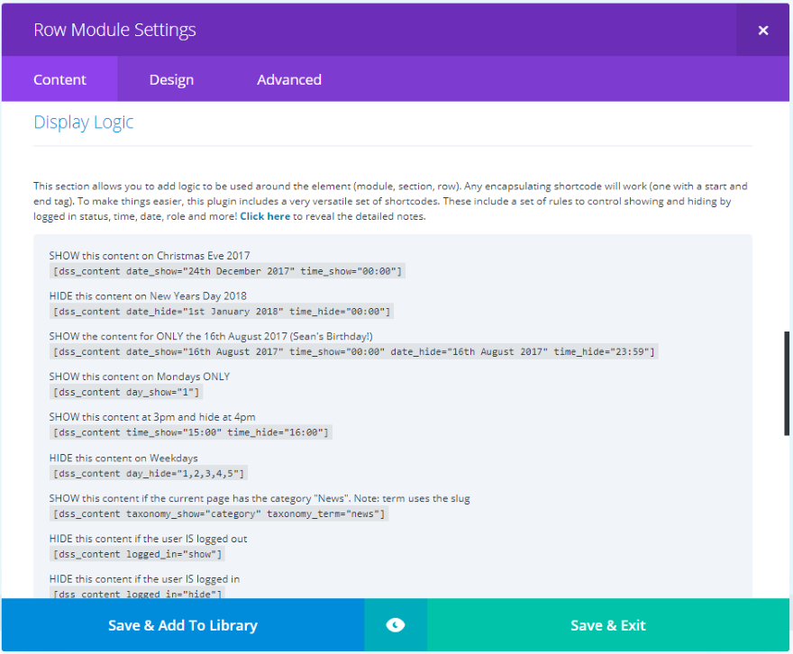Collapse the Display Logic section heading
793x654 pixels.
(84, 123)
